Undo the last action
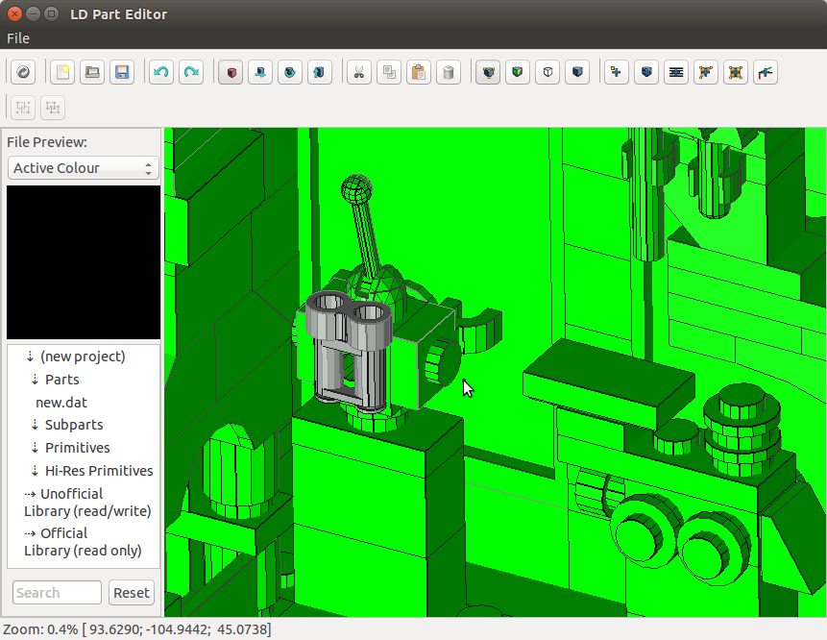Image resolution: width=827 pixels, height=640 pixels. coord(161,72)
